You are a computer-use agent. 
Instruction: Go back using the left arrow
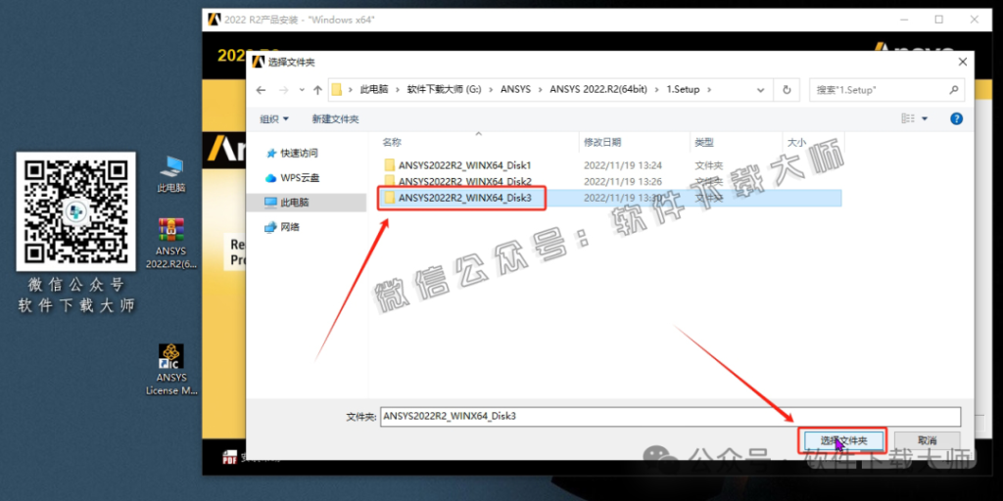[x=261, y=90]
